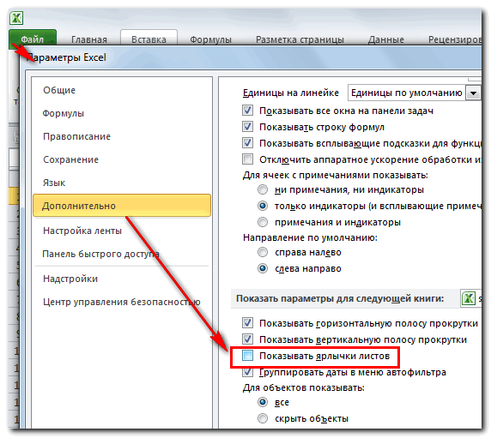Enable Показывать ярлычки листов checkbox
The height and width of the screenshot is (438, 491).
click(247, 356)
